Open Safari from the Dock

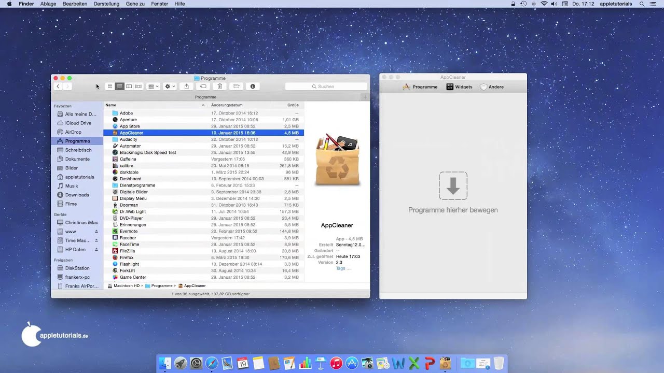[212, 363]
